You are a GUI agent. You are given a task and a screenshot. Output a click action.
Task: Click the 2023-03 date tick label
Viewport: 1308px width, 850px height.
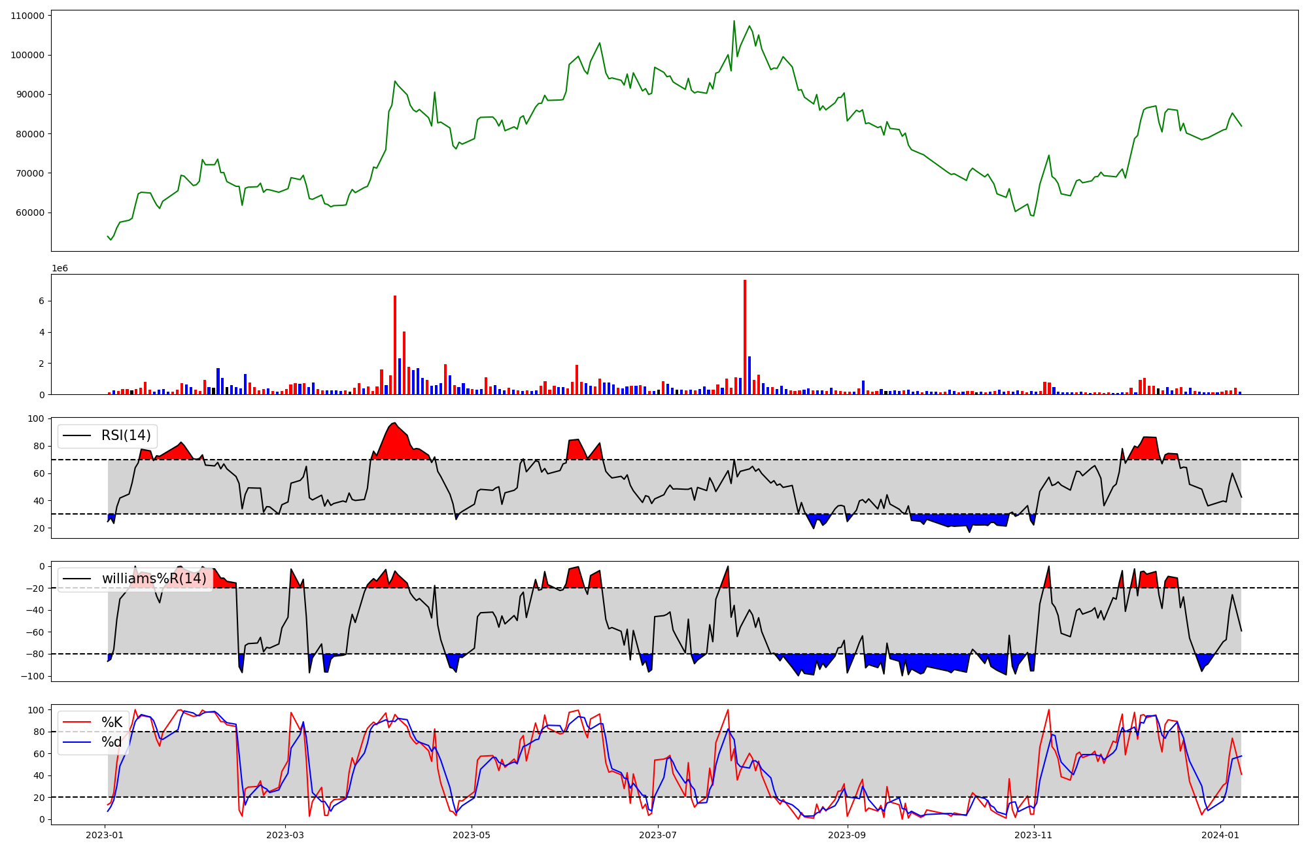[x=284, y=835]
